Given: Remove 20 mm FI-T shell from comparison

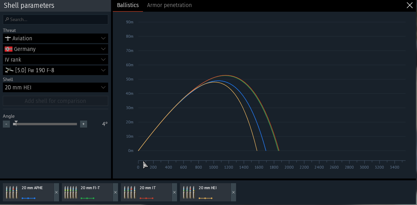Looking at the screenshot, I should tap(115, 192).
